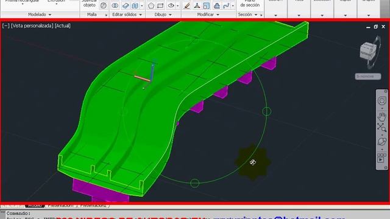390x219 pixels.
Task: Click the Plano de sección button
Action: click(250, 4)
